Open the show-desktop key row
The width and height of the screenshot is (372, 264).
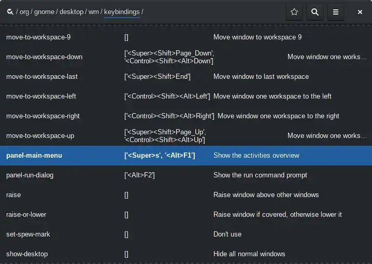[186, 254]
